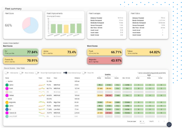This screenshot has width=182, height=128.
Task: Open the rows per page dropdown
Action: pos(142,121)
